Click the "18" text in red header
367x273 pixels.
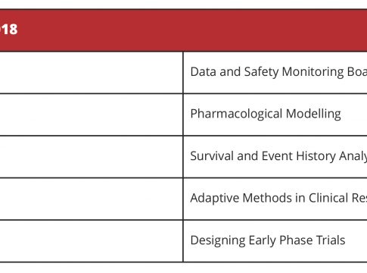coord(8,30)
